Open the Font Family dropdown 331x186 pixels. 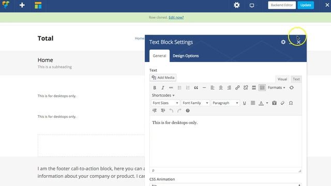(x=195, y=103)
